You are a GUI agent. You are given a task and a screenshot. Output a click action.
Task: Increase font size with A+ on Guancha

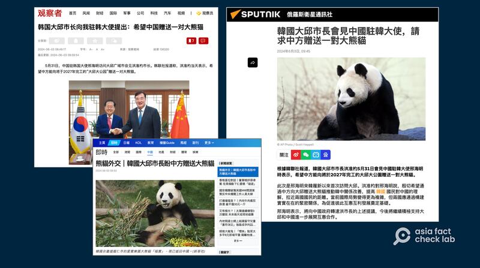click(103, 49)
